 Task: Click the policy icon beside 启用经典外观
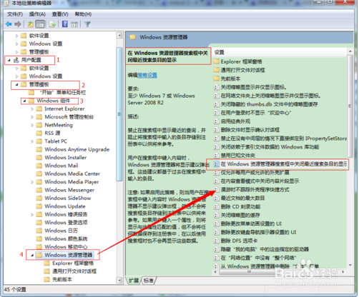click(x=217, y=121)
